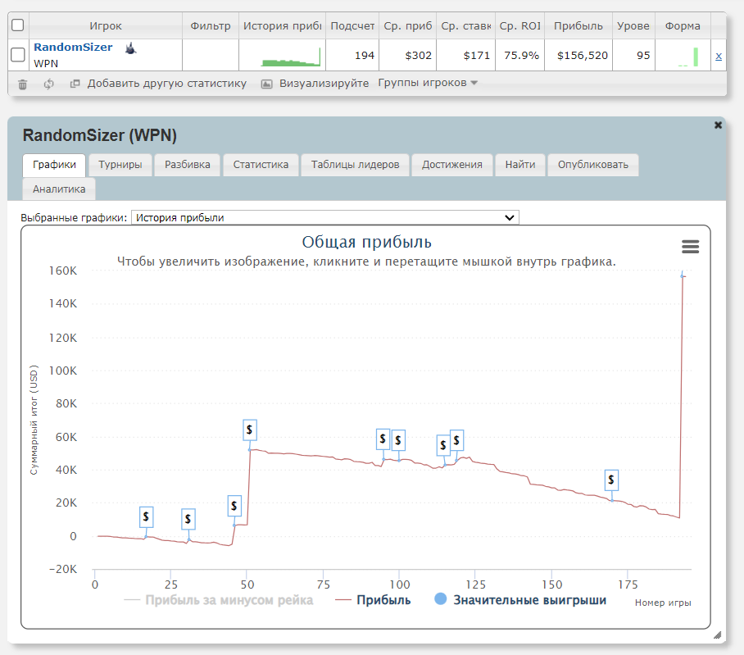Open the 'Выбранные графики' dropdown
The image size is (744, 655).
[324, 218]
